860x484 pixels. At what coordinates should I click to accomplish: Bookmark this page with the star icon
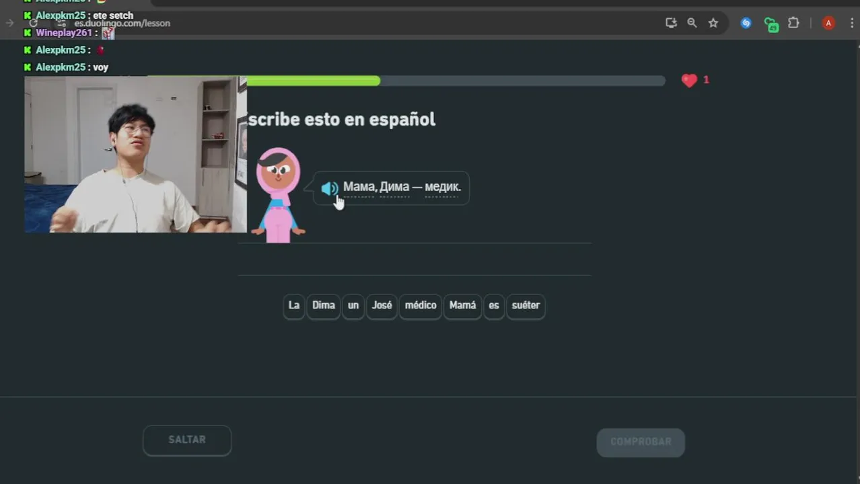click(x=713, y=23)
